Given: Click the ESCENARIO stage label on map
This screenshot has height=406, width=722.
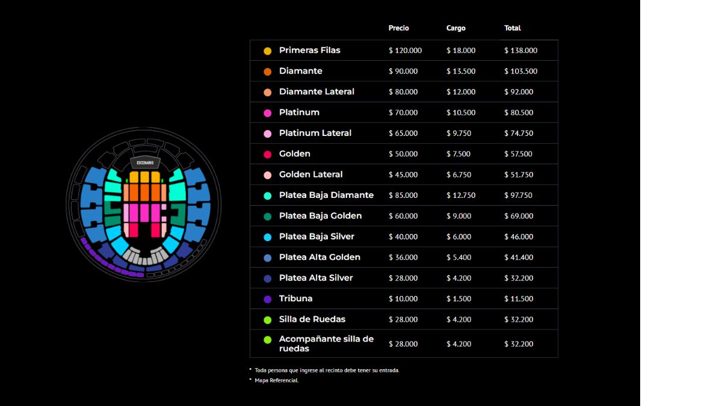Looking at the screenshot, I should coord(144,163).
